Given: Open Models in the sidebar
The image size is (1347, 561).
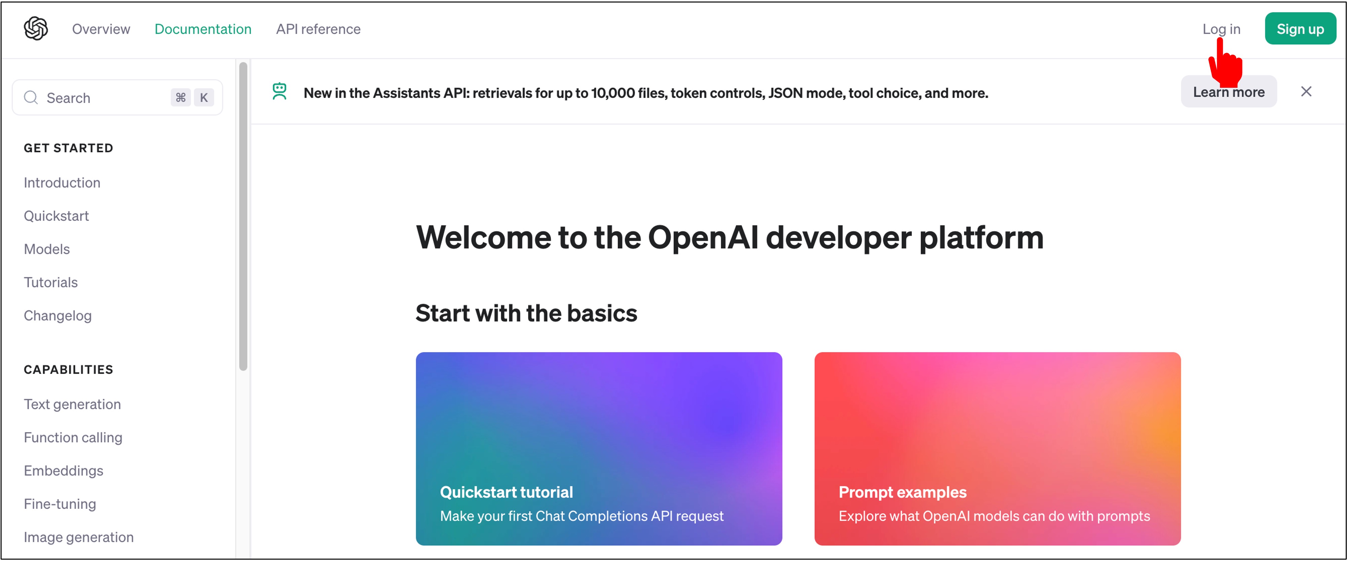Looking at the screenshot, I should (46, 249).
